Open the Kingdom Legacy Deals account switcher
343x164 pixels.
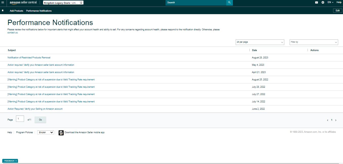click(x=63, y=3)
